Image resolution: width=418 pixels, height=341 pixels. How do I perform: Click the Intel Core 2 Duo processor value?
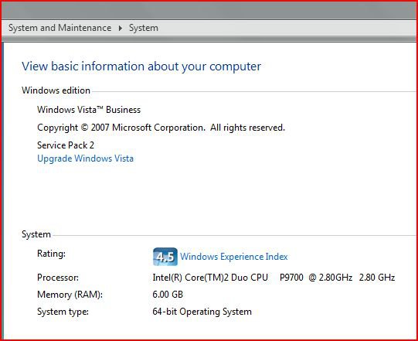tap(274, 278)
